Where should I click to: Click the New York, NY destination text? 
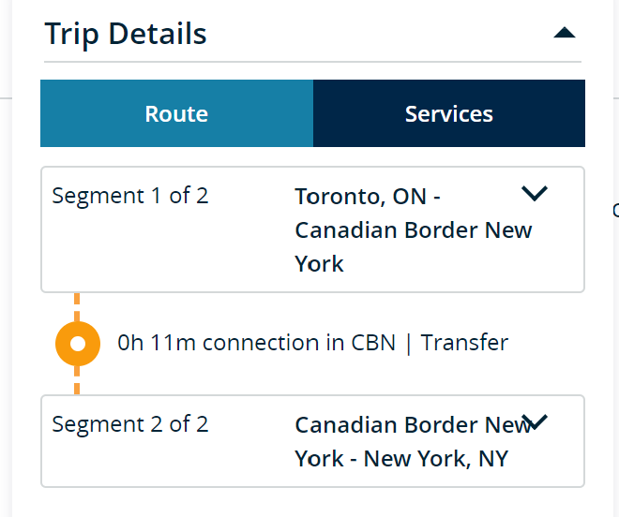click(436, 460)
